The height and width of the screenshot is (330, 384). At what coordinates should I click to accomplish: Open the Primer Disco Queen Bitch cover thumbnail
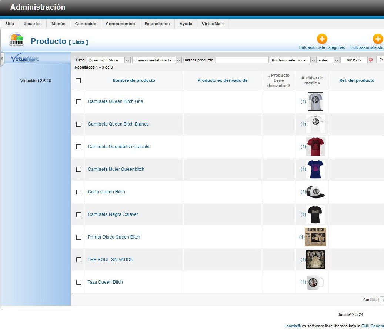pyautogui.click(x=315, y=237)
